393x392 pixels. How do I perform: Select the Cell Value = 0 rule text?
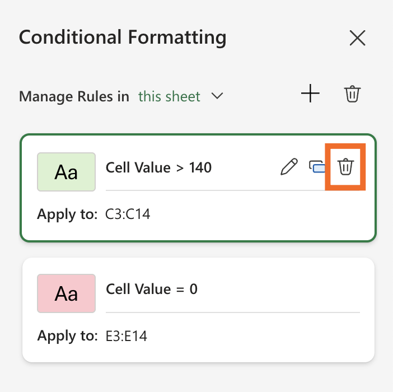pyautogui.click(x=152, y=289)
